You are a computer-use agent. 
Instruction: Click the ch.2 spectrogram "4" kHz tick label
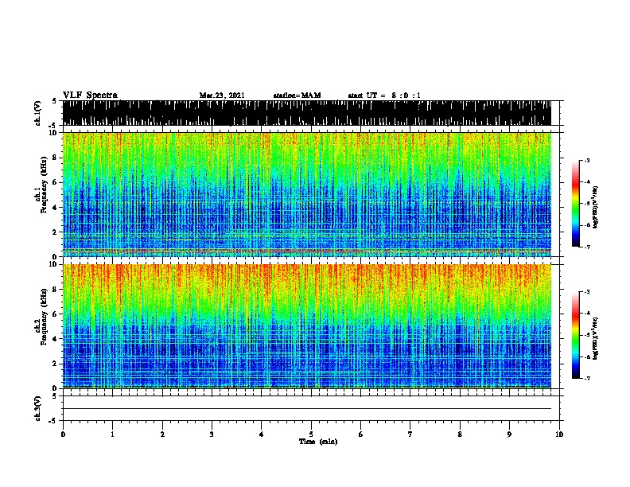coord(56,339)
